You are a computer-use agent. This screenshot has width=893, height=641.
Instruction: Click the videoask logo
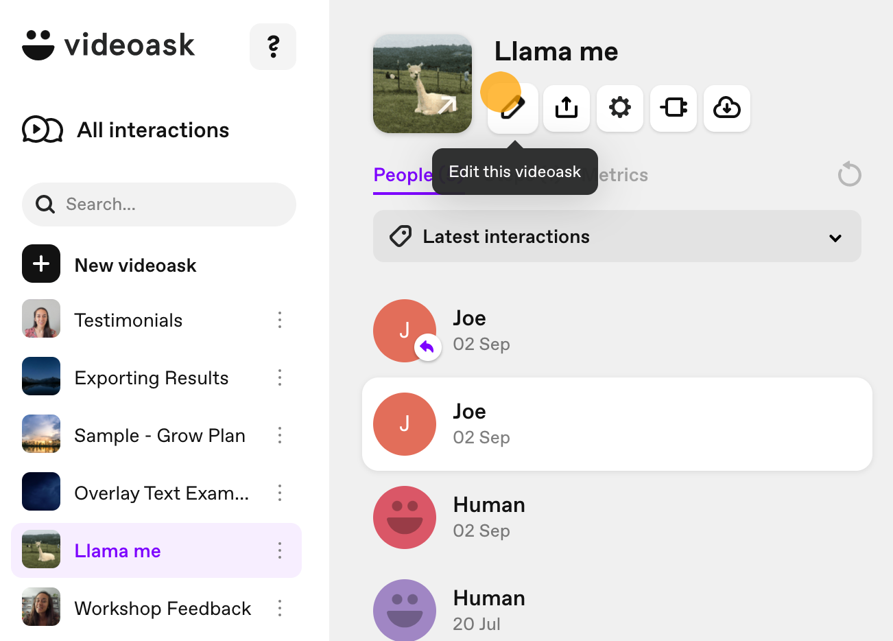point(108,45)
